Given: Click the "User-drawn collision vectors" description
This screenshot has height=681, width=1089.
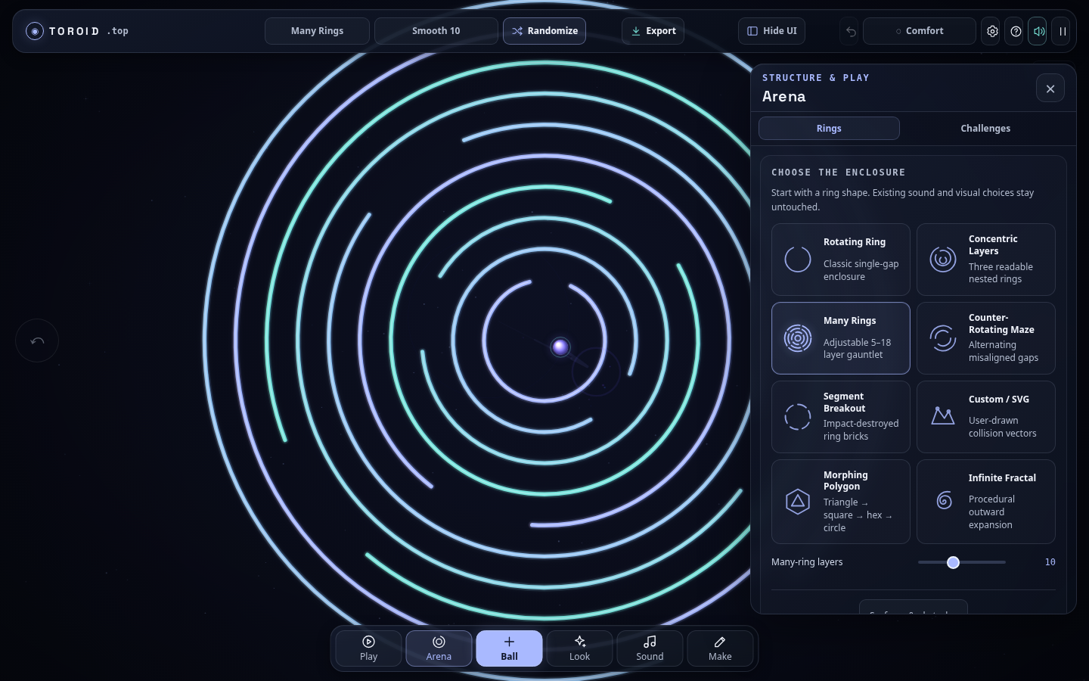Looking at the screenshot, I should [1003, 427].
